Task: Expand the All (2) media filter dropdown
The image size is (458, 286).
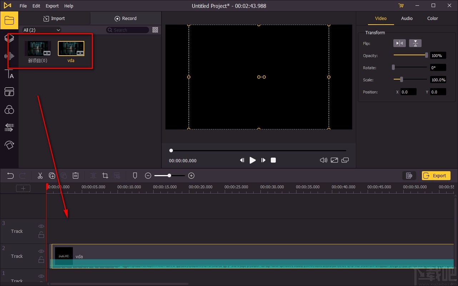Action: (x=42, y=30)
